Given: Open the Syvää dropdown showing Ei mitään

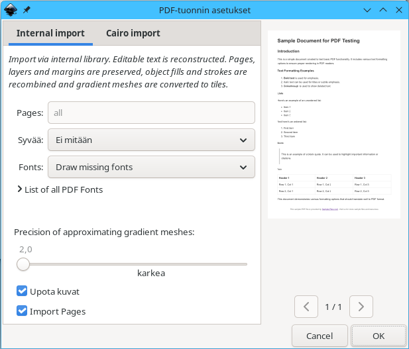Looking at the screenshot, I should (151, 140).
